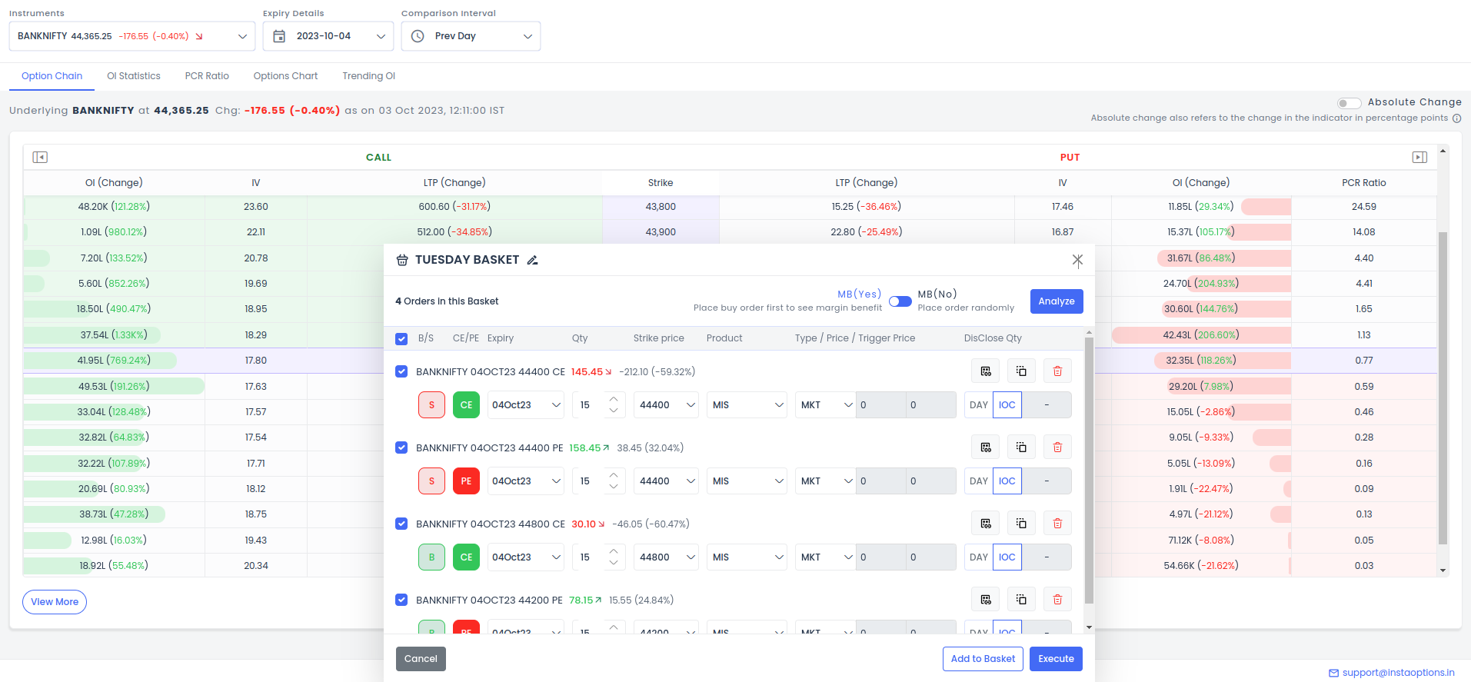Click the mail icon beside support address
This screenshot has height=682, width=1471.
coord(1334,673)
